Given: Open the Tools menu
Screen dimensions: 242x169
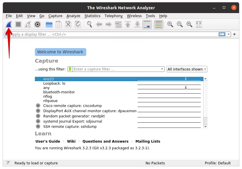Looking at the screenshot, I should point(150,16).
